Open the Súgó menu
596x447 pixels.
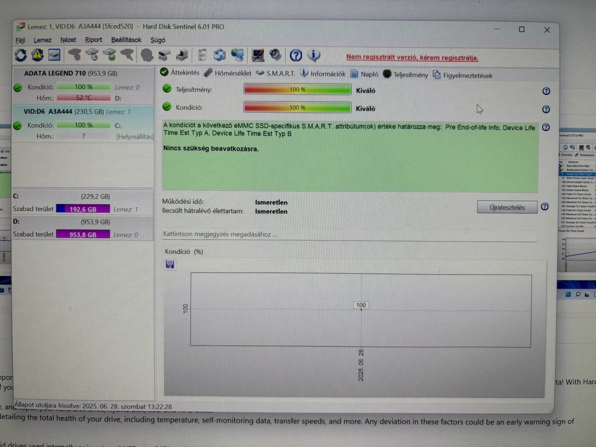pyautogui.click(x=158, y=40)
